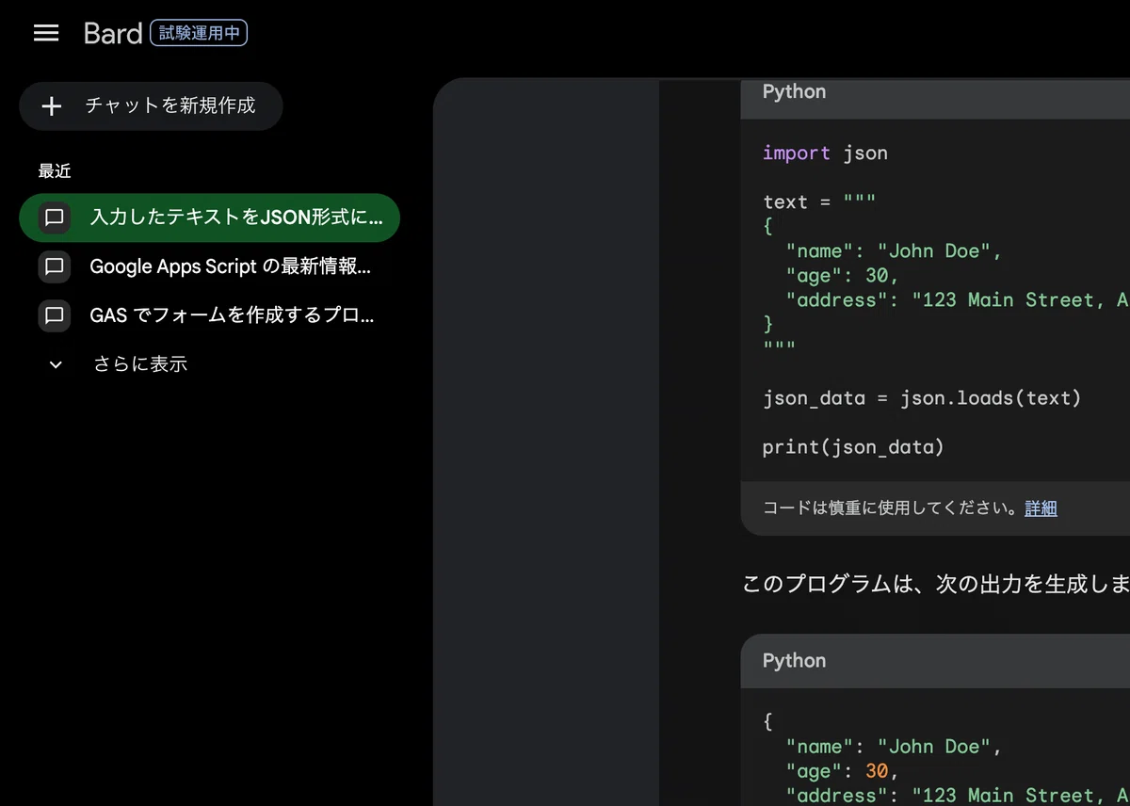Click the line import json
Screen dimensions: 1130x806
825,153
